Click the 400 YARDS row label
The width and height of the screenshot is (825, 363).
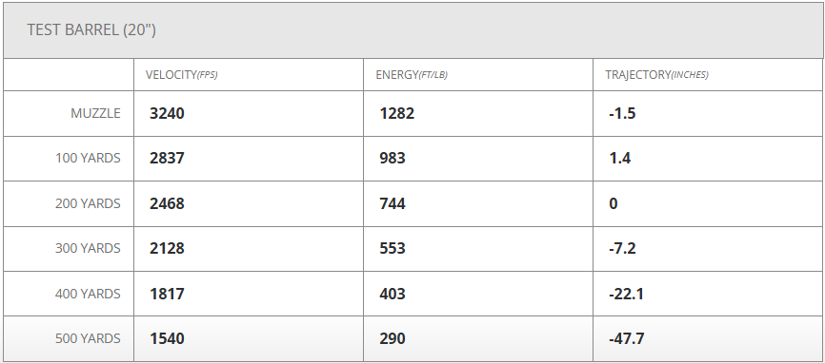pos(88,294)
